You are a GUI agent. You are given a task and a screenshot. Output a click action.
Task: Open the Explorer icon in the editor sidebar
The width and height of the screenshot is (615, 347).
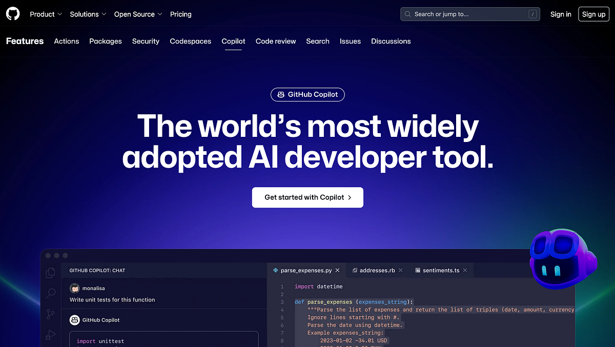click(x=50, y=273)
